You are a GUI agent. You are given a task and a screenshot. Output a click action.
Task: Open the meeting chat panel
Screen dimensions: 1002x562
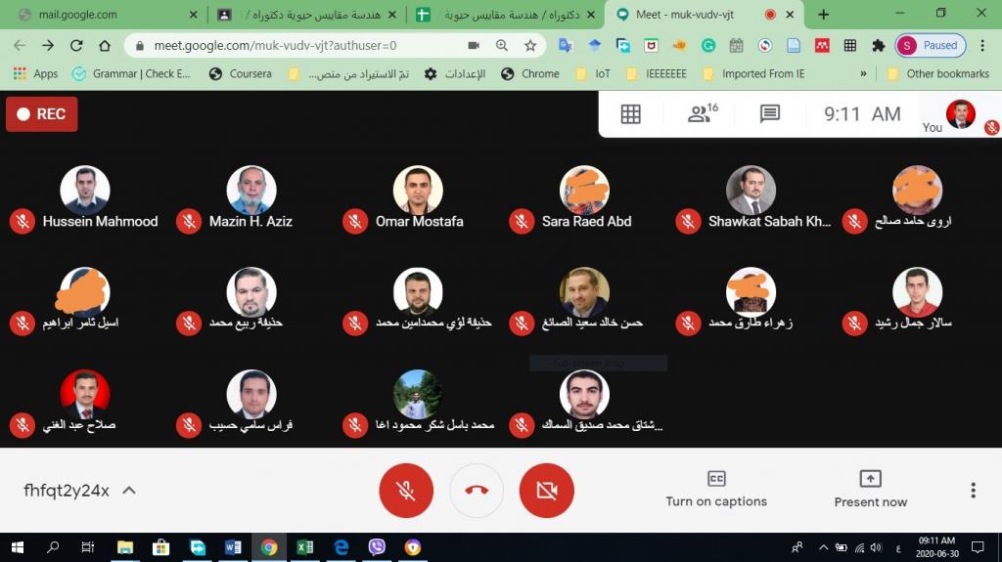[769, 113]
